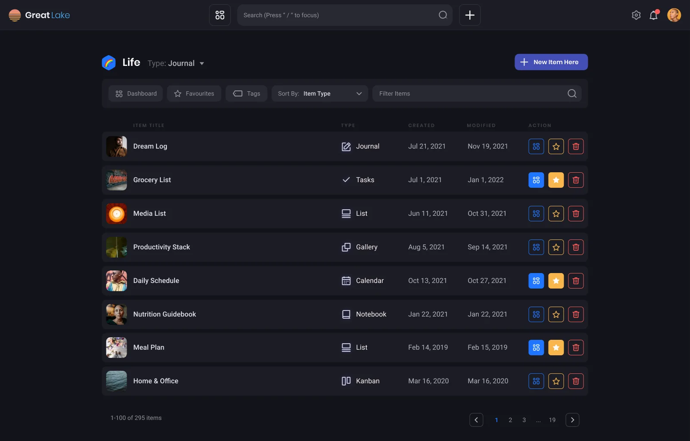
Task: Open settings gear icon in top bar
Action: coord(636,15)
